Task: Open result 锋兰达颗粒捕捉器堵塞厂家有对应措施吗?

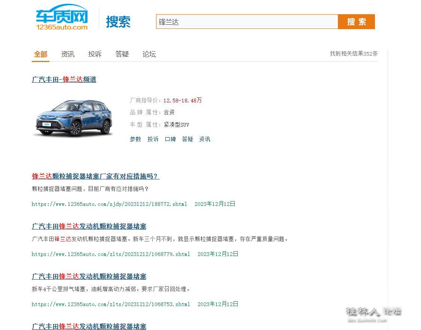Action: [95, 176]
